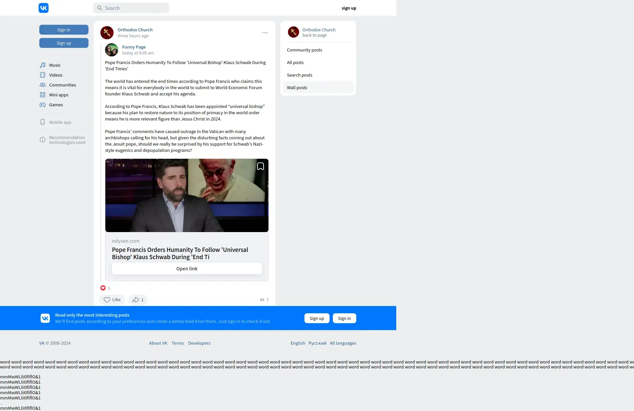Open the post's three-dot options menu
The height and width of the screenshot is (411, 634).
tap(264, 33)
